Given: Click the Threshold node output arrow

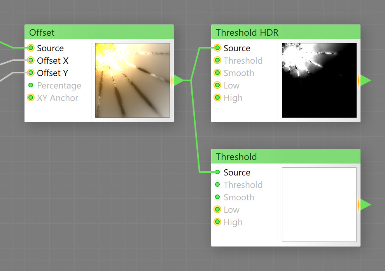Looking at the screenshot, I should [364, 205].
